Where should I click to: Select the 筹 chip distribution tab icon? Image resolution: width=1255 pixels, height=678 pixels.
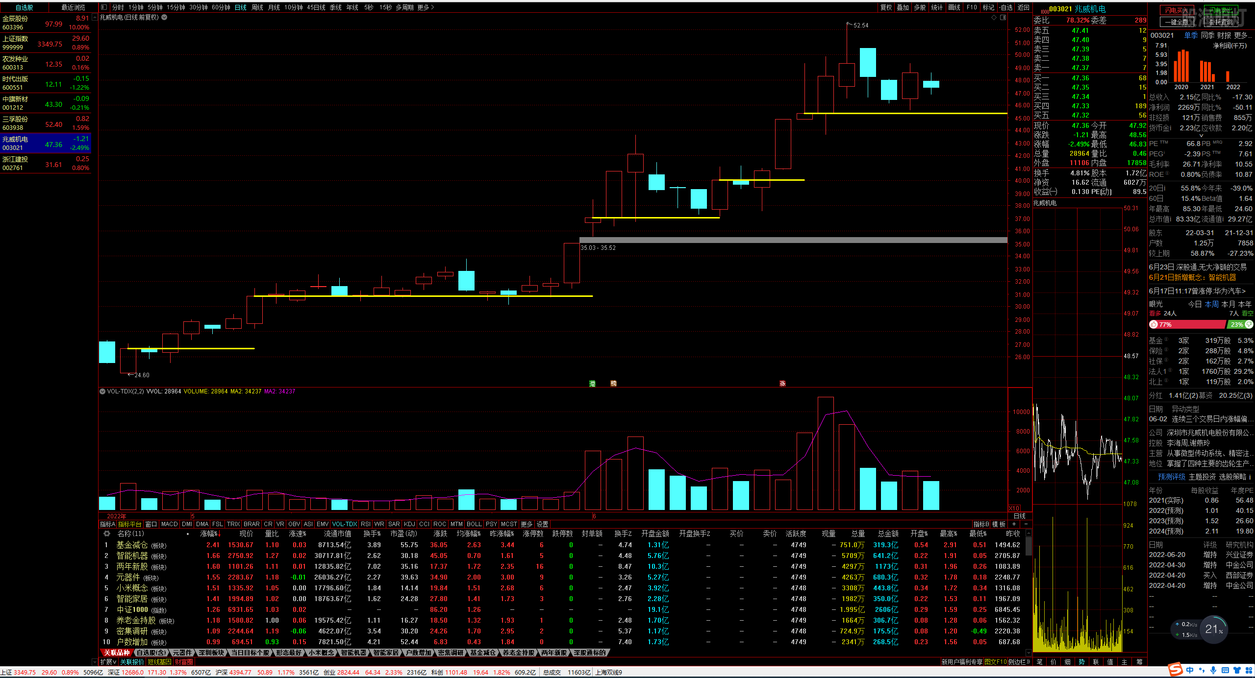1139,662
